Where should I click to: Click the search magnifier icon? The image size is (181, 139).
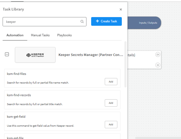82,22
